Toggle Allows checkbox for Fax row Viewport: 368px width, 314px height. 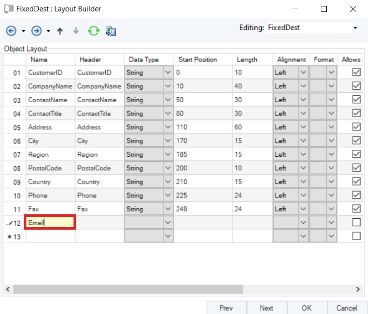point(356,209)
